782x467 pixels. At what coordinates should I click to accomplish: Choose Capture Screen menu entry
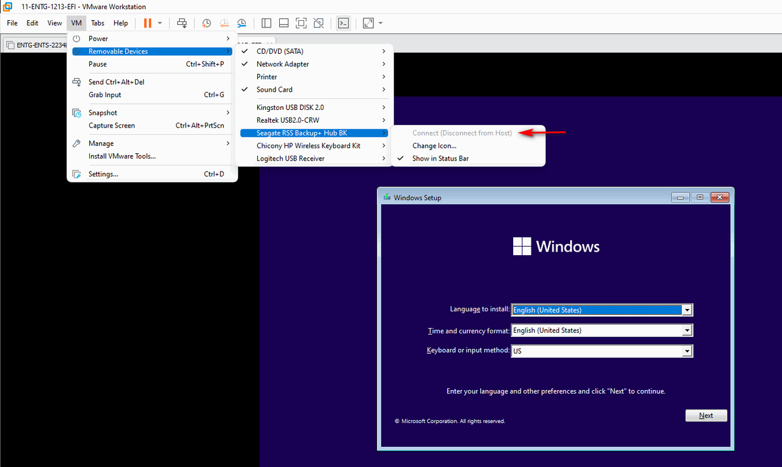click(x=152, y=126)
